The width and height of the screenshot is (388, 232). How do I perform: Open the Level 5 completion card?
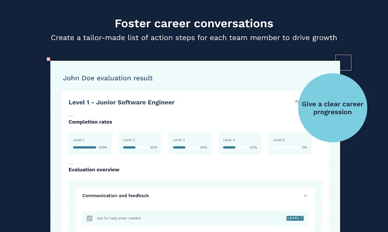coord(290,143)
